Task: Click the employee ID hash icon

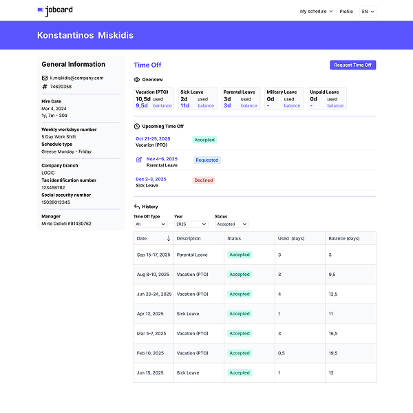Action: (45, 87)
